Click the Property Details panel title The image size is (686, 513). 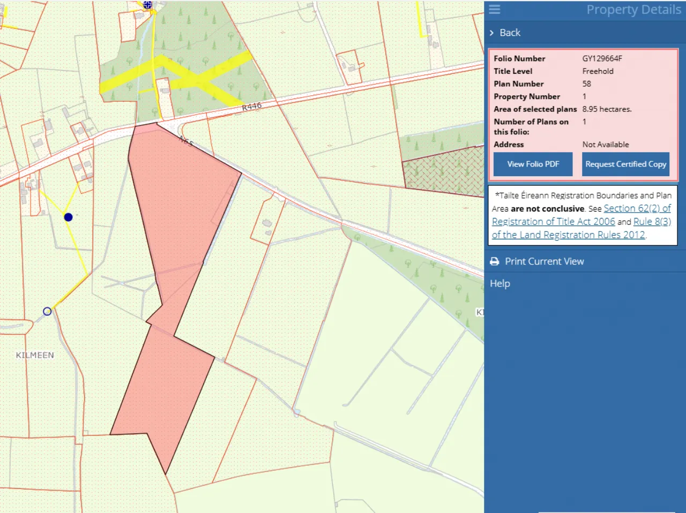click(633, 10)
